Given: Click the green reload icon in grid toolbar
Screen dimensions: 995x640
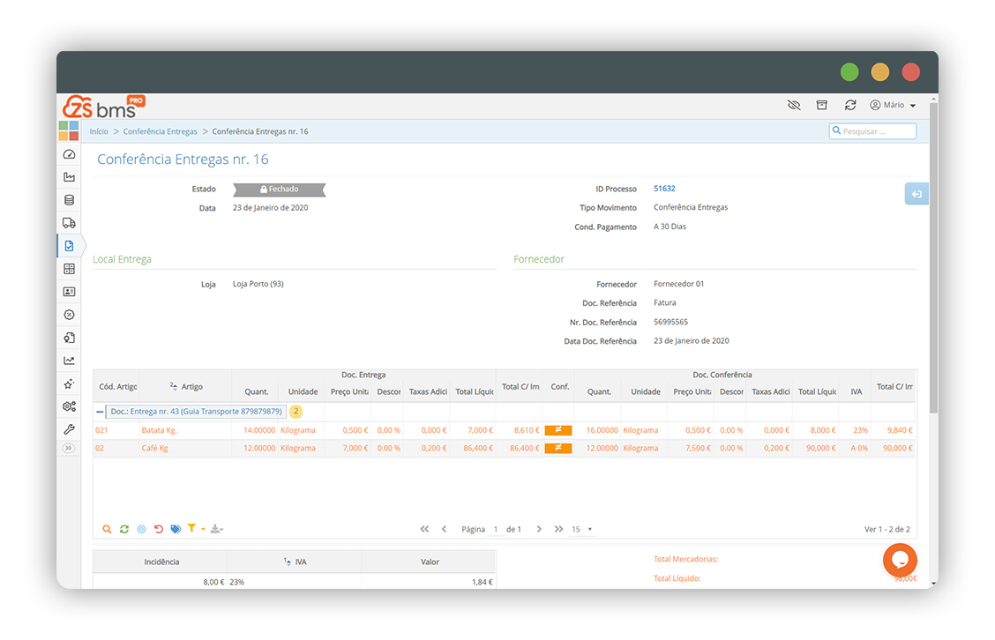Looking at the screenshot, I should point(124,529).
